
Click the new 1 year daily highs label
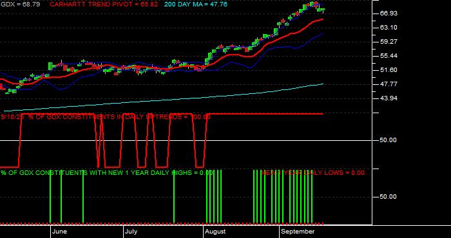pyautogui.click(x=107, y=172)
